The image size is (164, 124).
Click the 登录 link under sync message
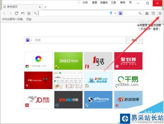(x=156, y=29)
